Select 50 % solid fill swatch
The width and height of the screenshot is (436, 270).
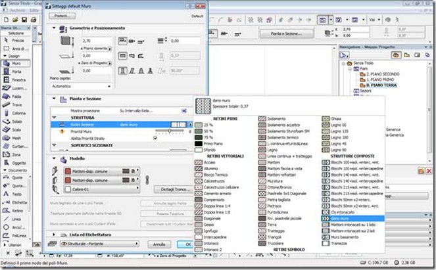click(199, 131)
